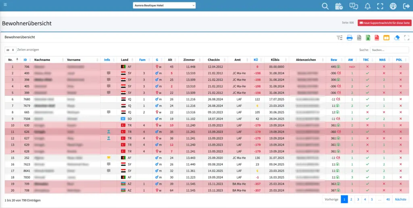This screenshot has width=413, height=208.
Task: Show notifications via the bell icon
Action: click(x=367, y=6)
